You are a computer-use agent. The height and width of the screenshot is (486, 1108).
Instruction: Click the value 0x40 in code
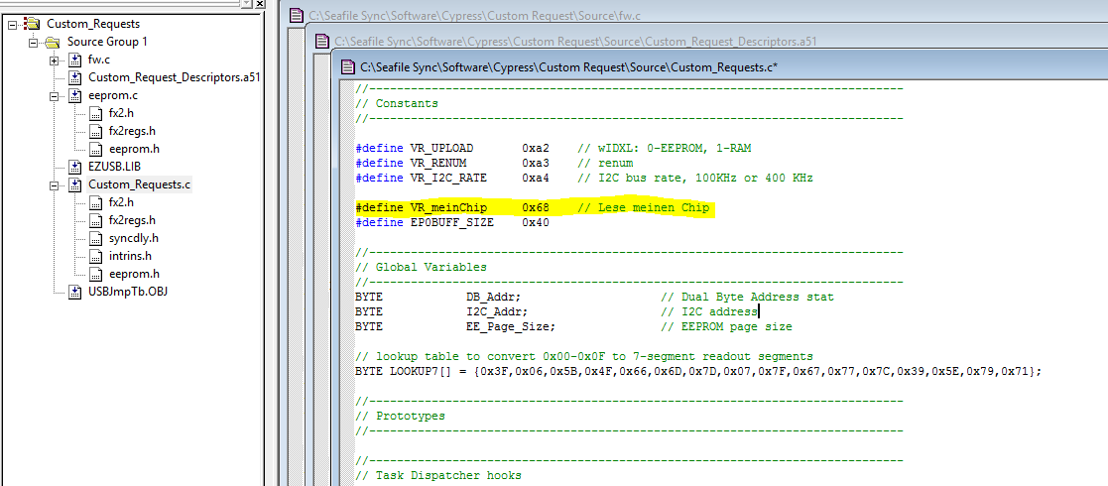(x=536, y=222)
